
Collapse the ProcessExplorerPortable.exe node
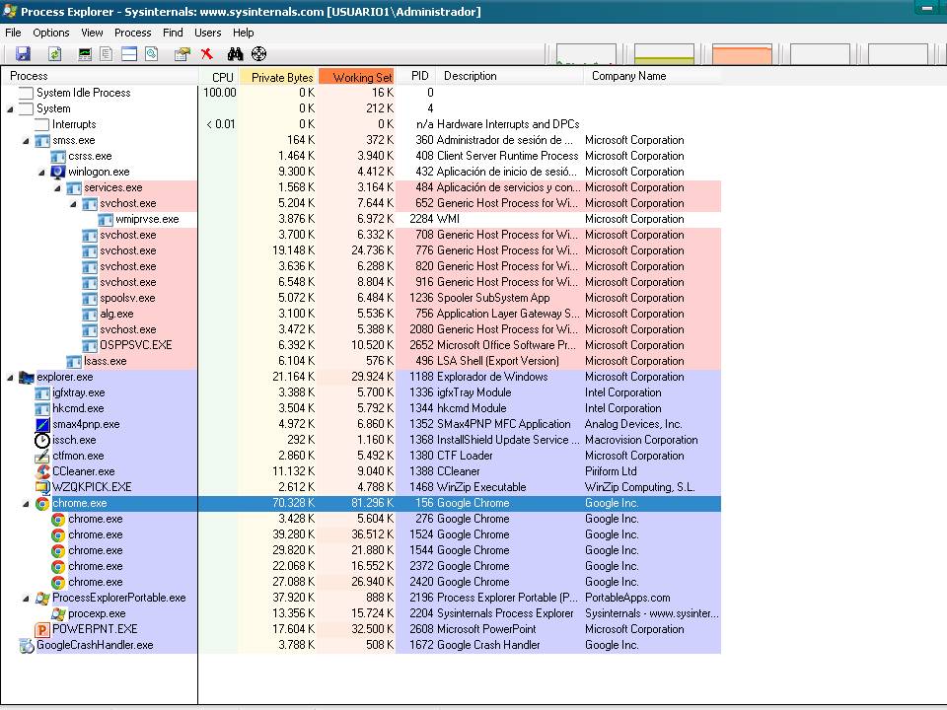(26, 599)
